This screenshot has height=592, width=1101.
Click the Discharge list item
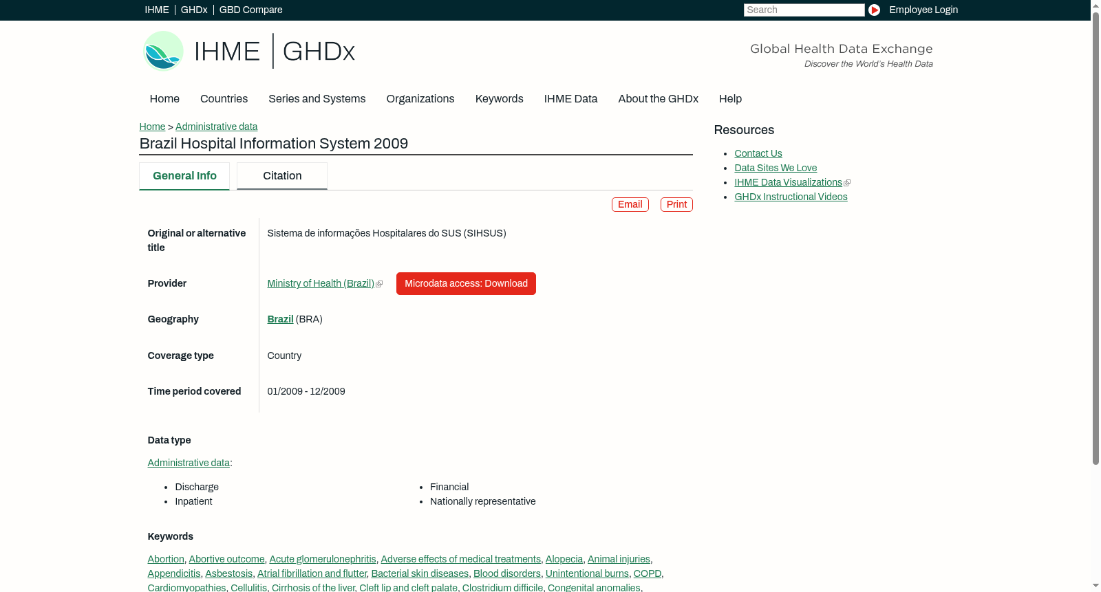pyautogui.click(x=197, y=487)
